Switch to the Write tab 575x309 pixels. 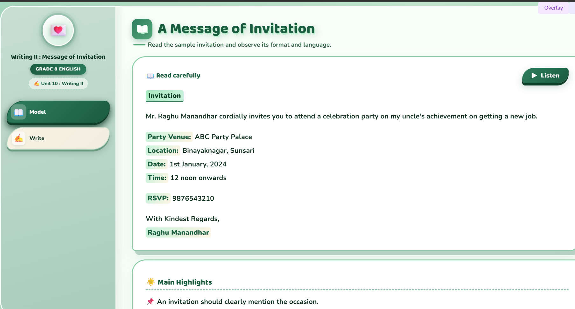point(58,138)
